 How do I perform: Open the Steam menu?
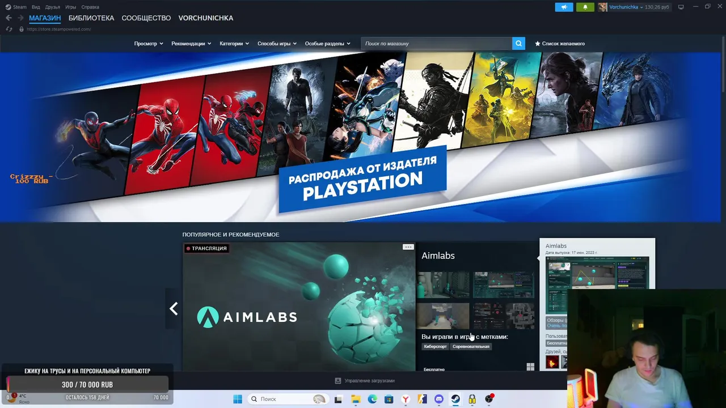click(x=20, y=7)
